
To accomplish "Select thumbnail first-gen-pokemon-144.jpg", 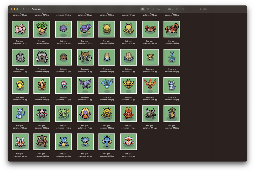I will click(x=150, y=114).
